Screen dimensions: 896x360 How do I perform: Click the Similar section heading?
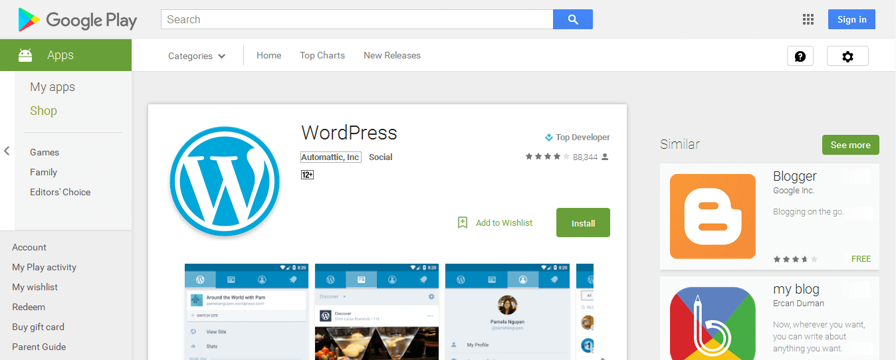[680, 144]
